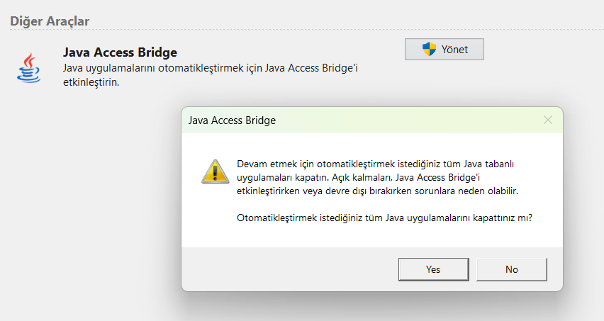Image resolution: width=604 pixels, height=321 pixels.
Task: Click the Java coffee cup icon
Action: (x=28, y=67)
